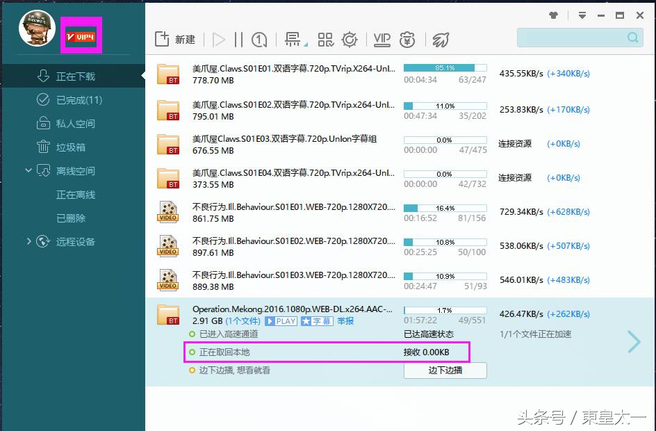This screenshot has height=431, width=656.
Task: Select 正在下载 in the sidebar
Action: [73, 76]
